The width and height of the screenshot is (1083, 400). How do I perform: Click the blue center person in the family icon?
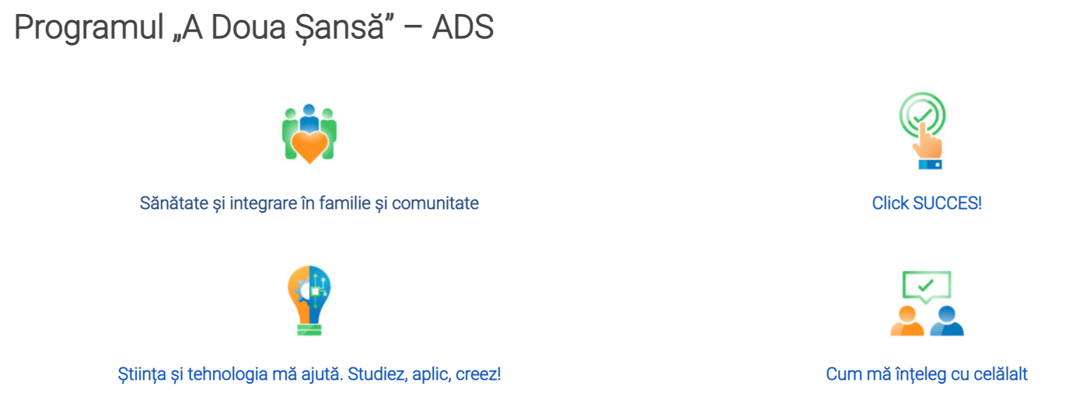tap(309, 117)
